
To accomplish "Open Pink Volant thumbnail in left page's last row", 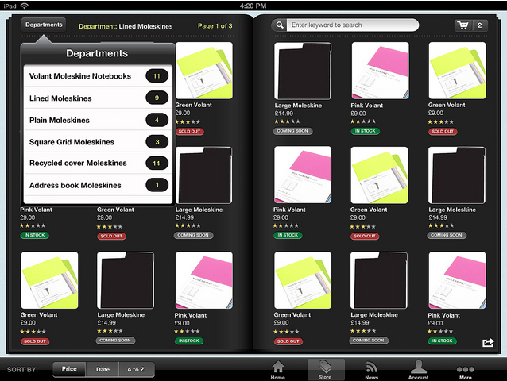I will coord(203,280).
